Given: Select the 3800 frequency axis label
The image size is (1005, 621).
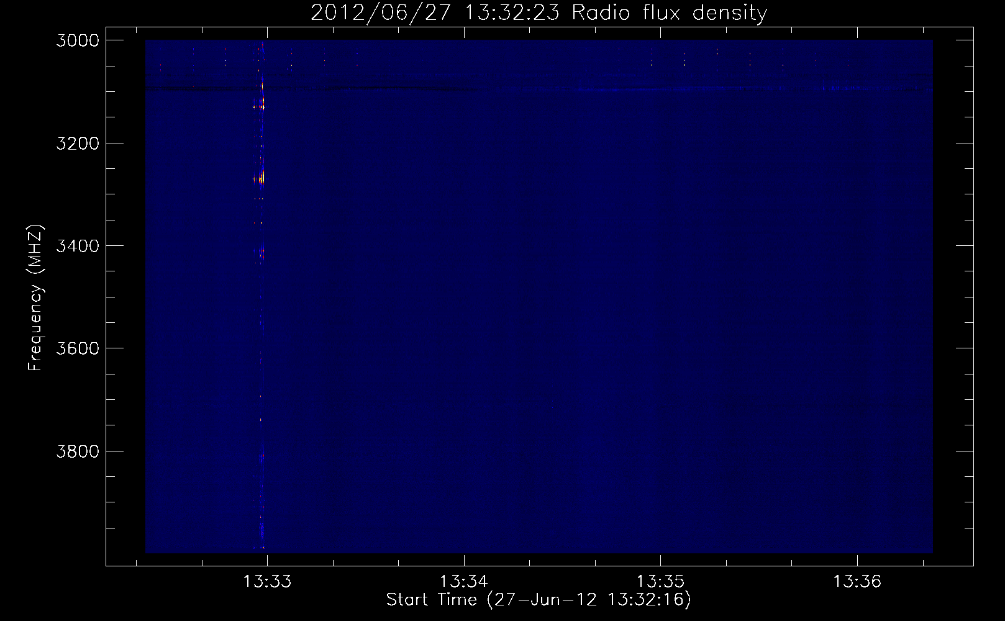Looking at the screenshot, I should 78,451.
